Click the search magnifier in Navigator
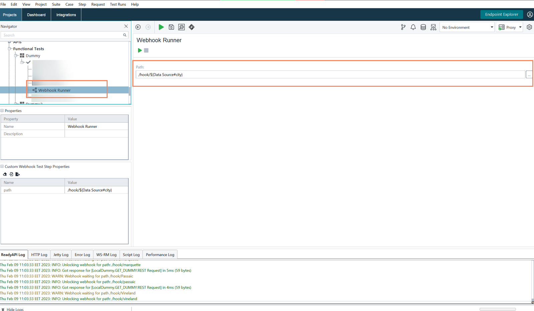Image resolution: width=534 pixels, height=311 pixels. click(x=125, y=35)
